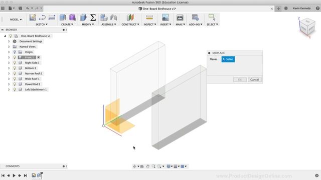321x180 pixels.
Task: Open the MODEL workspace dropdown
Action: tap(16, 19)
